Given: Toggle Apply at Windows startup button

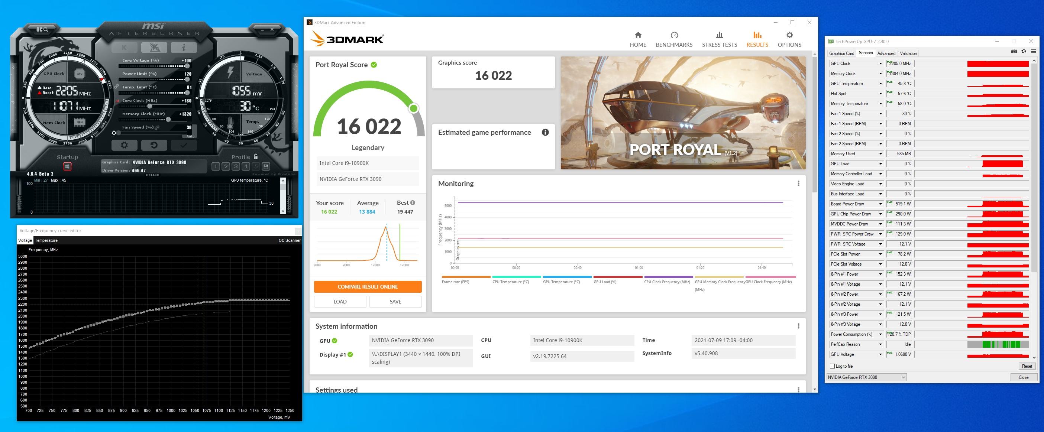Looking at the screenshot, I should 67,166.
